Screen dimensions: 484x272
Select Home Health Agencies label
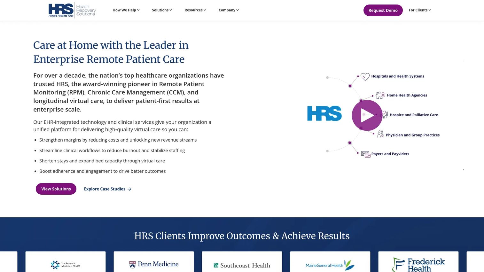[407, 95]
